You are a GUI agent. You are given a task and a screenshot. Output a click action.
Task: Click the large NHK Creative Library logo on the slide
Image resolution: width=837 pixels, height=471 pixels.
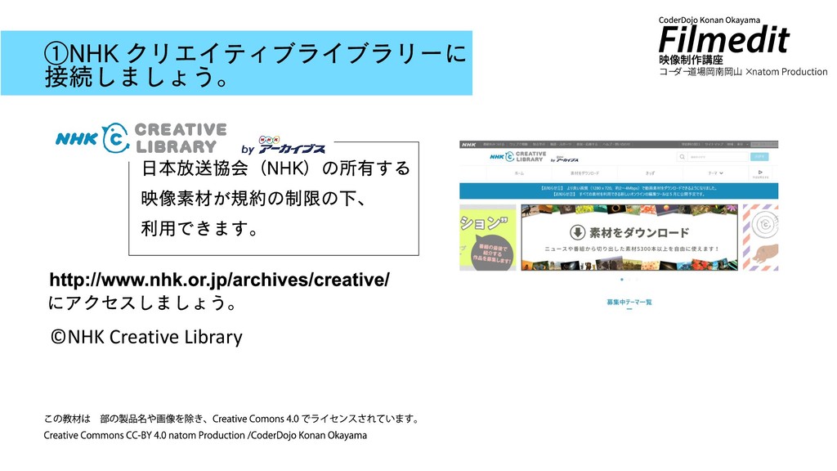click(x=141, y=137)
